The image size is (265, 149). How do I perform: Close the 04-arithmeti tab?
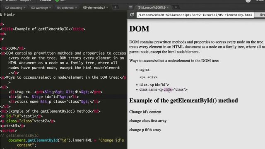pyautogui.click(x=76, y=7)
